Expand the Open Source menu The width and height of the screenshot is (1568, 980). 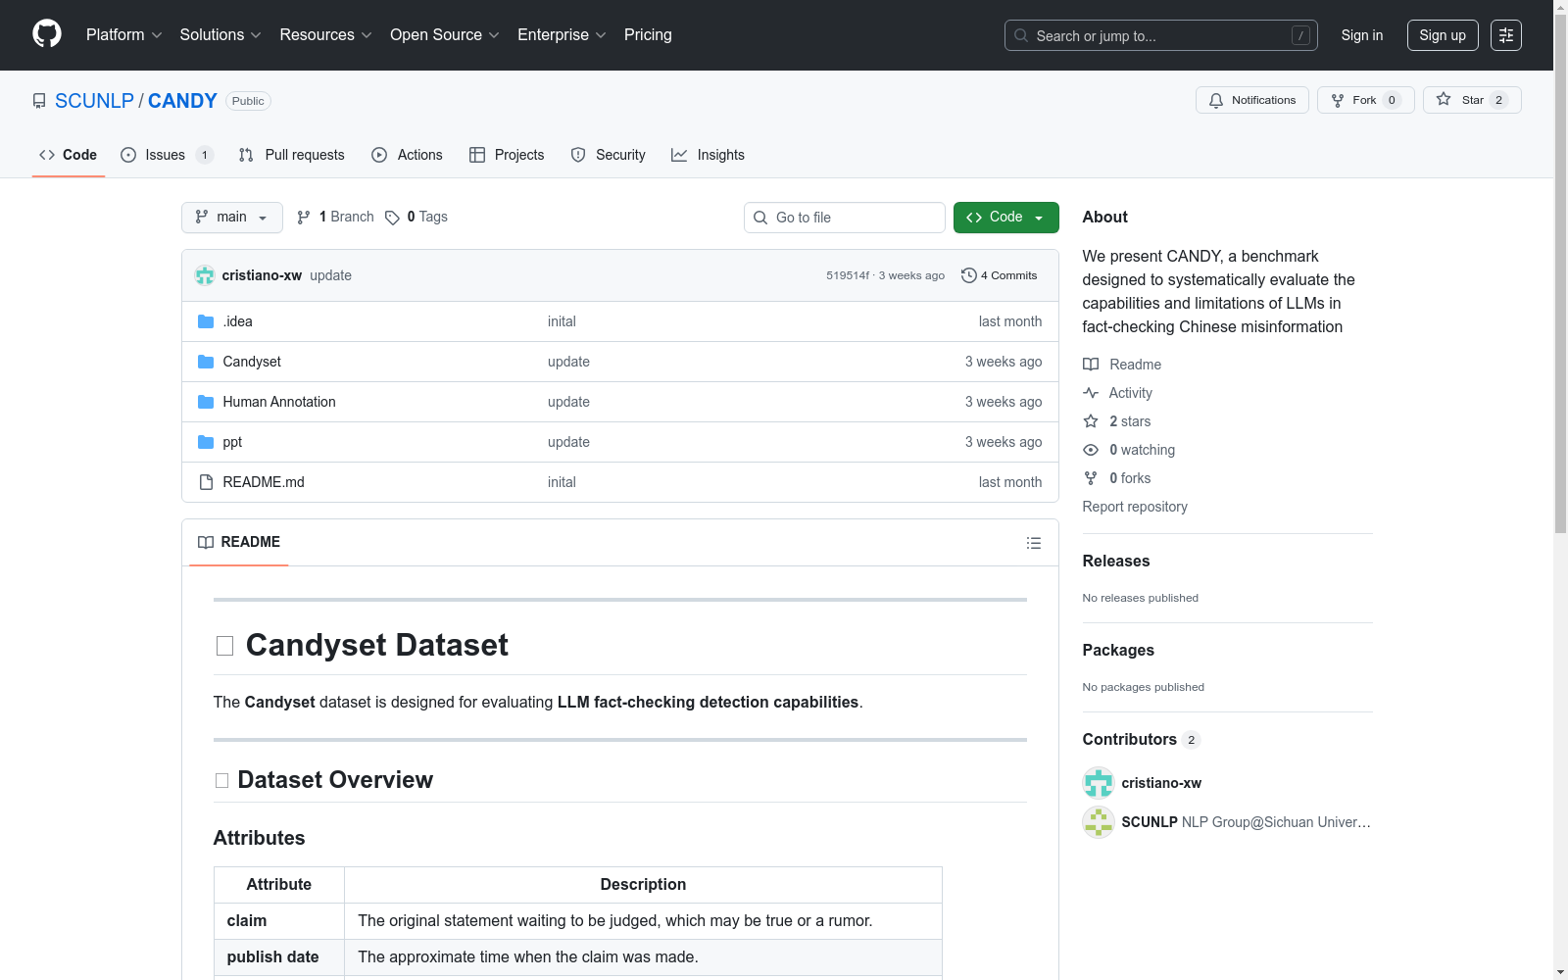pos(445,35)
